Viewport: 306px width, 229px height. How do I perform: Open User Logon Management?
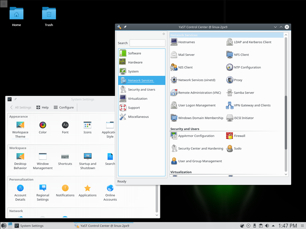pyautogui.click(x=193, y=105)
